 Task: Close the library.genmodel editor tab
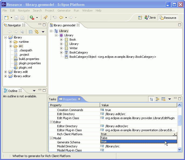[78, 25]
